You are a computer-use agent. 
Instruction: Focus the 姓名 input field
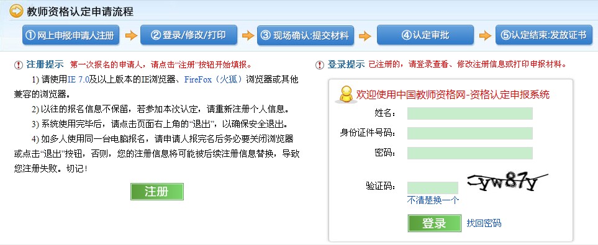[470, 114]
